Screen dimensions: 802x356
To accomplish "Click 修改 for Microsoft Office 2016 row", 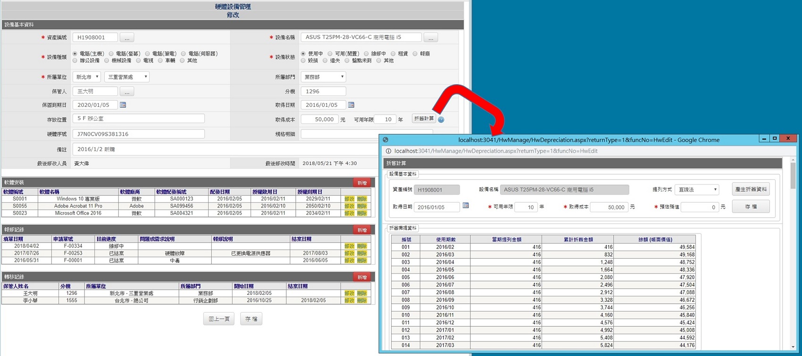I will 349,213.
